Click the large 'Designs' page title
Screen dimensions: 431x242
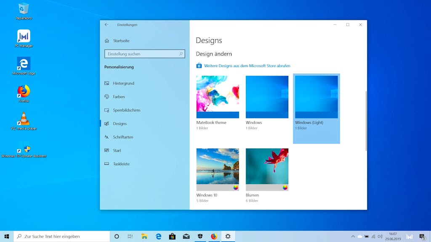209,41
